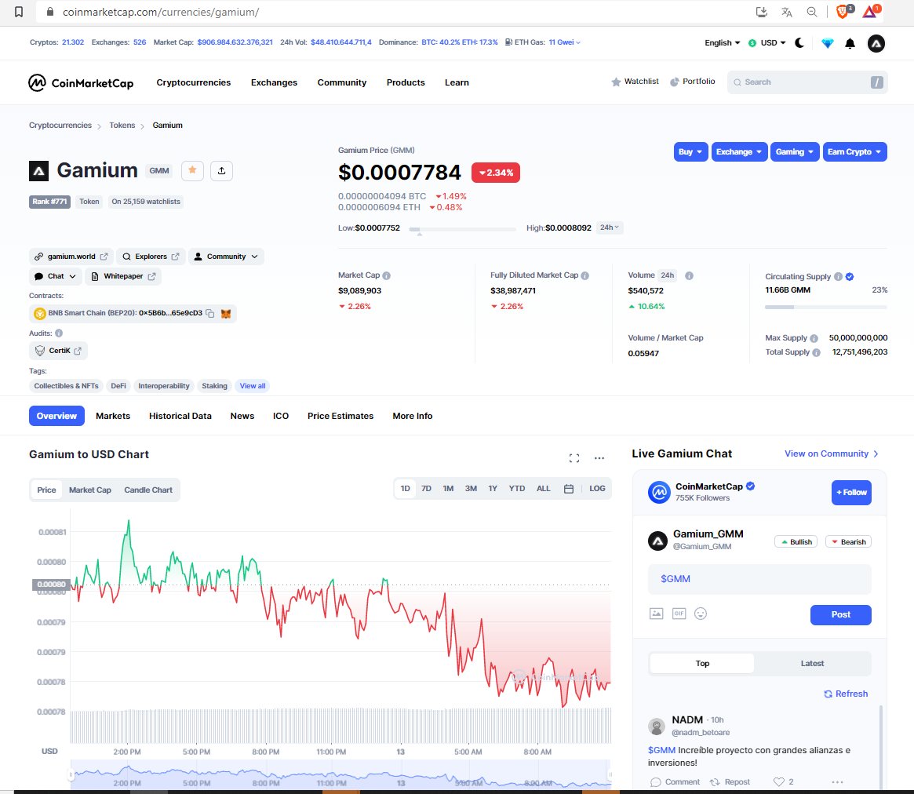The image size is (914, 794).
Task: Select the 1M chart range
Action: (448, 489)
